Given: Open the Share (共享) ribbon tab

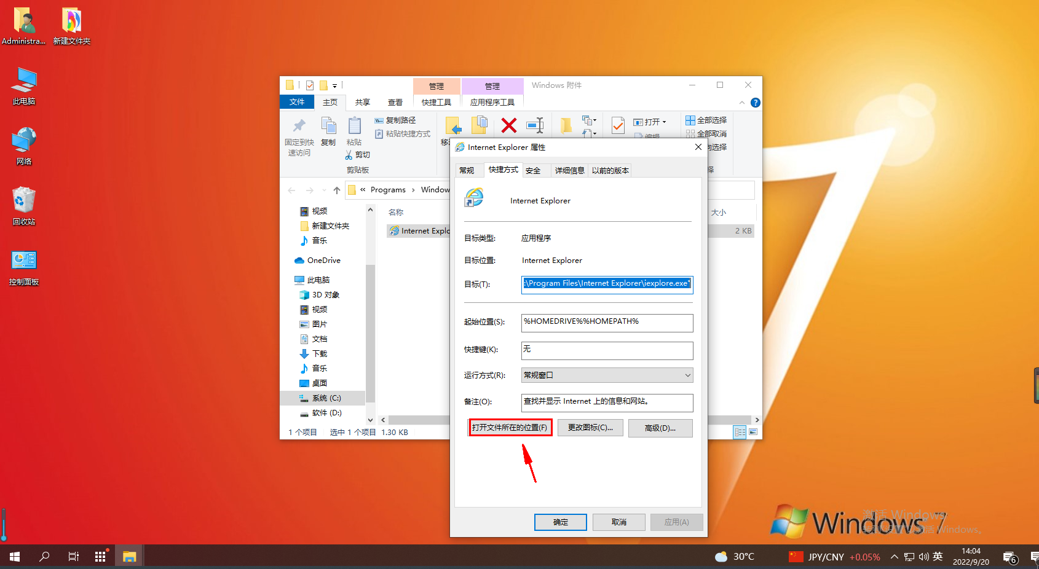Looking at the screenshot, I should click(x=363, y=103).
